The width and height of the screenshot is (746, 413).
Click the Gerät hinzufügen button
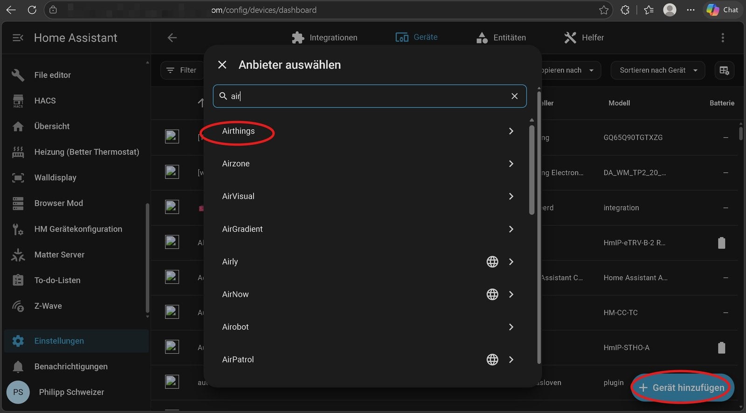click(682, 387)
